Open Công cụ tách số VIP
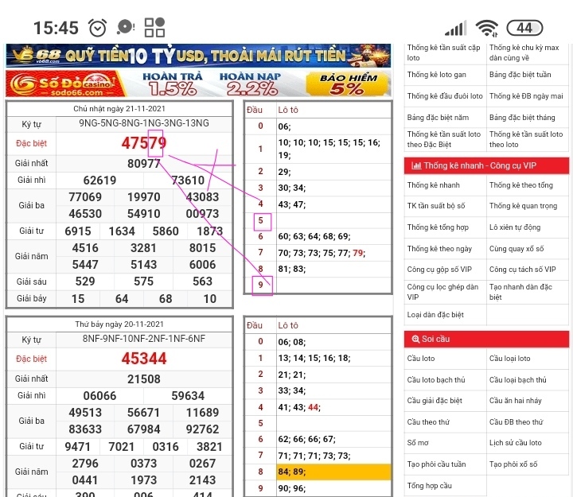This screenshot has width=573, height=497. click(523, 270)
